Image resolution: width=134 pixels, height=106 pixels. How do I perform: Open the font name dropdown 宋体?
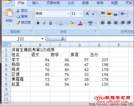[x=68, y=14]
